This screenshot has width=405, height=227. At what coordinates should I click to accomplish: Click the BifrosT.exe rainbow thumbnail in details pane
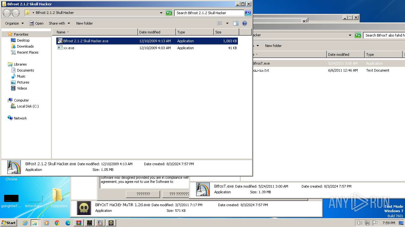pyautogui.click(x=203, y=189)
